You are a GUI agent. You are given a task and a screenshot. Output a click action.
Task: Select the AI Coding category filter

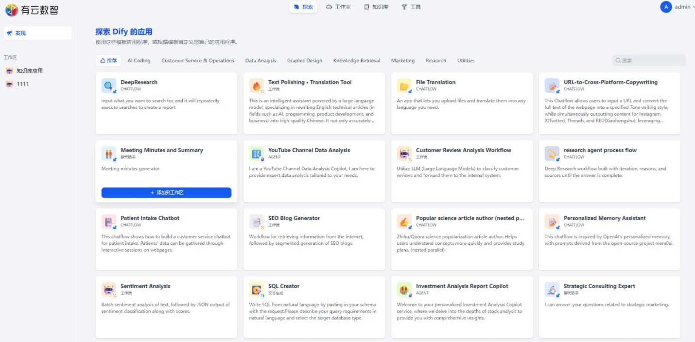click(x=139, y=61)
